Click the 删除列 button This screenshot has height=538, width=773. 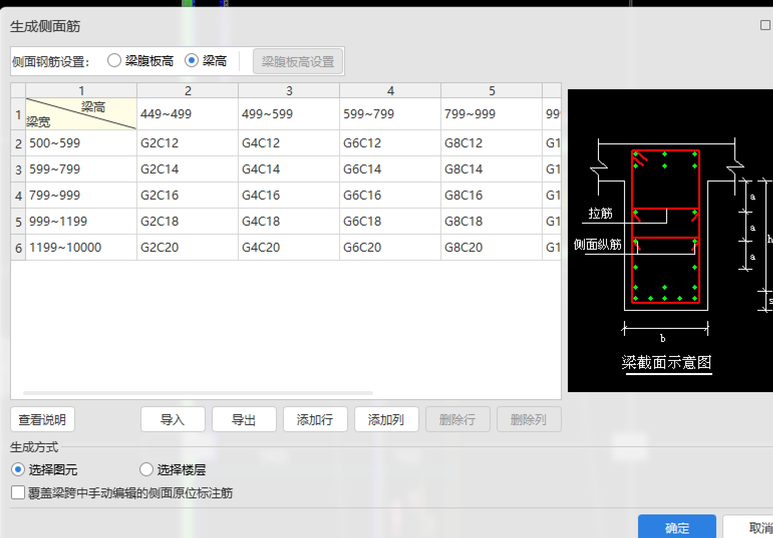pos(529,420)
